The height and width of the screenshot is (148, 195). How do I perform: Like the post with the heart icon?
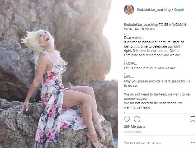[x=127, y=119]
